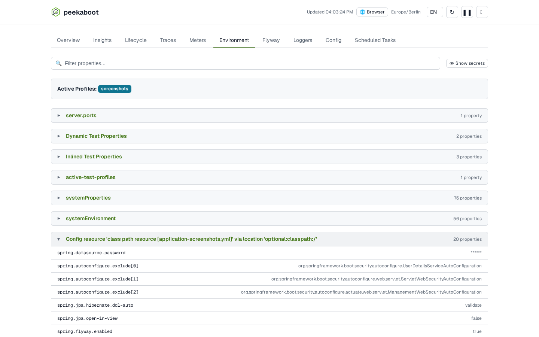This screenshot has height=337, width=539.
Task: Select spring.autoconfigure.exclude[0] property name
Action: point(98,266)
